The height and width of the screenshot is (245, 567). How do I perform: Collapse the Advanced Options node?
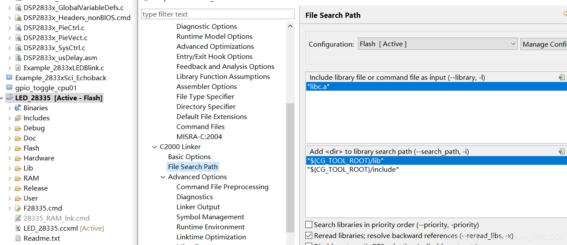(x=163, y=177)
